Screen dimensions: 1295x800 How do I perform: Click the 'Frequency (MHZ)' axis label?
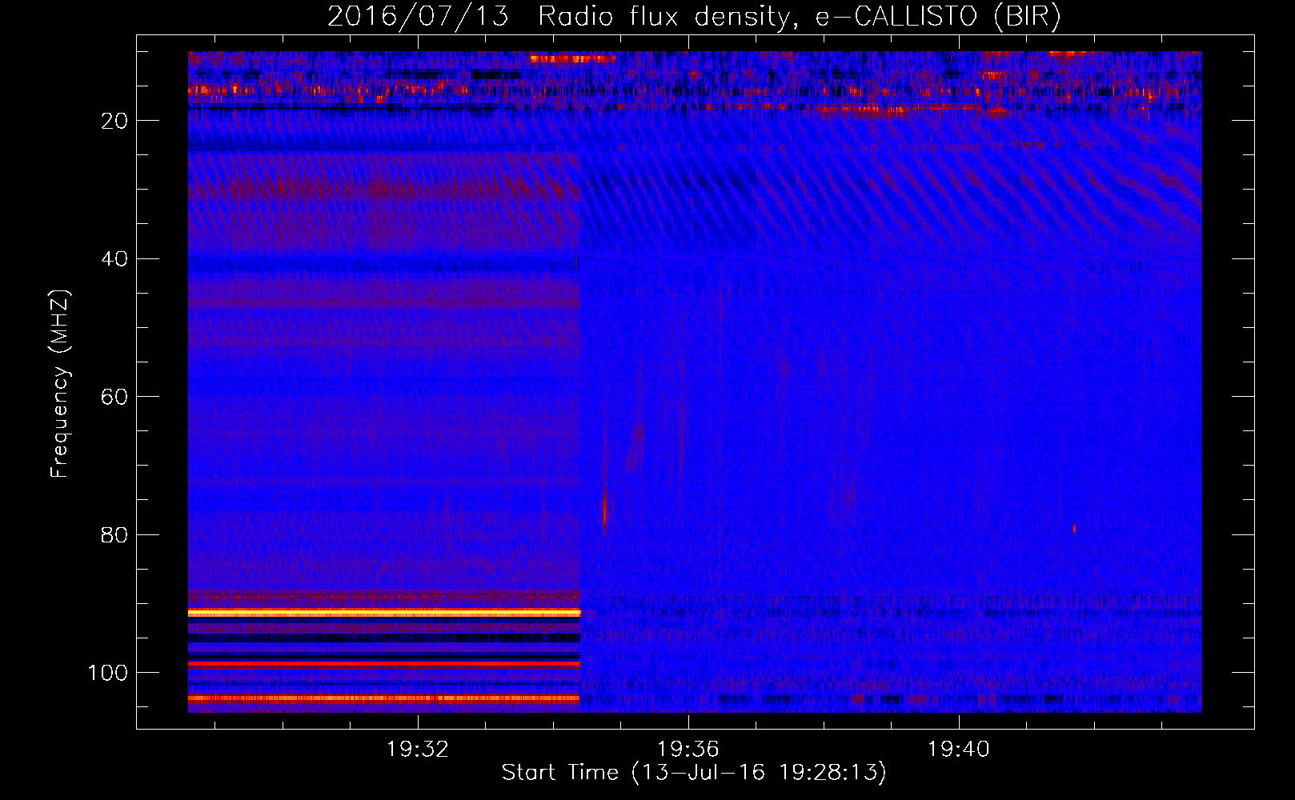pos(60,383)
